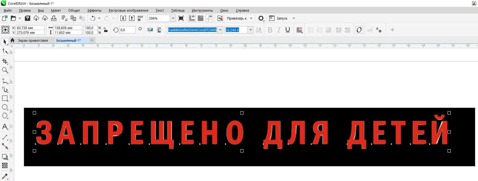
Task: Open the Правка menu
Action: (25, 10)
